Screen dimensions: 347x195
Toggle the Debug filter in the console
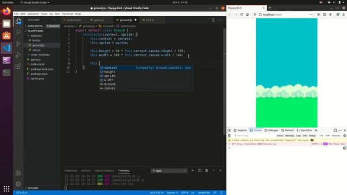(312, 135)
